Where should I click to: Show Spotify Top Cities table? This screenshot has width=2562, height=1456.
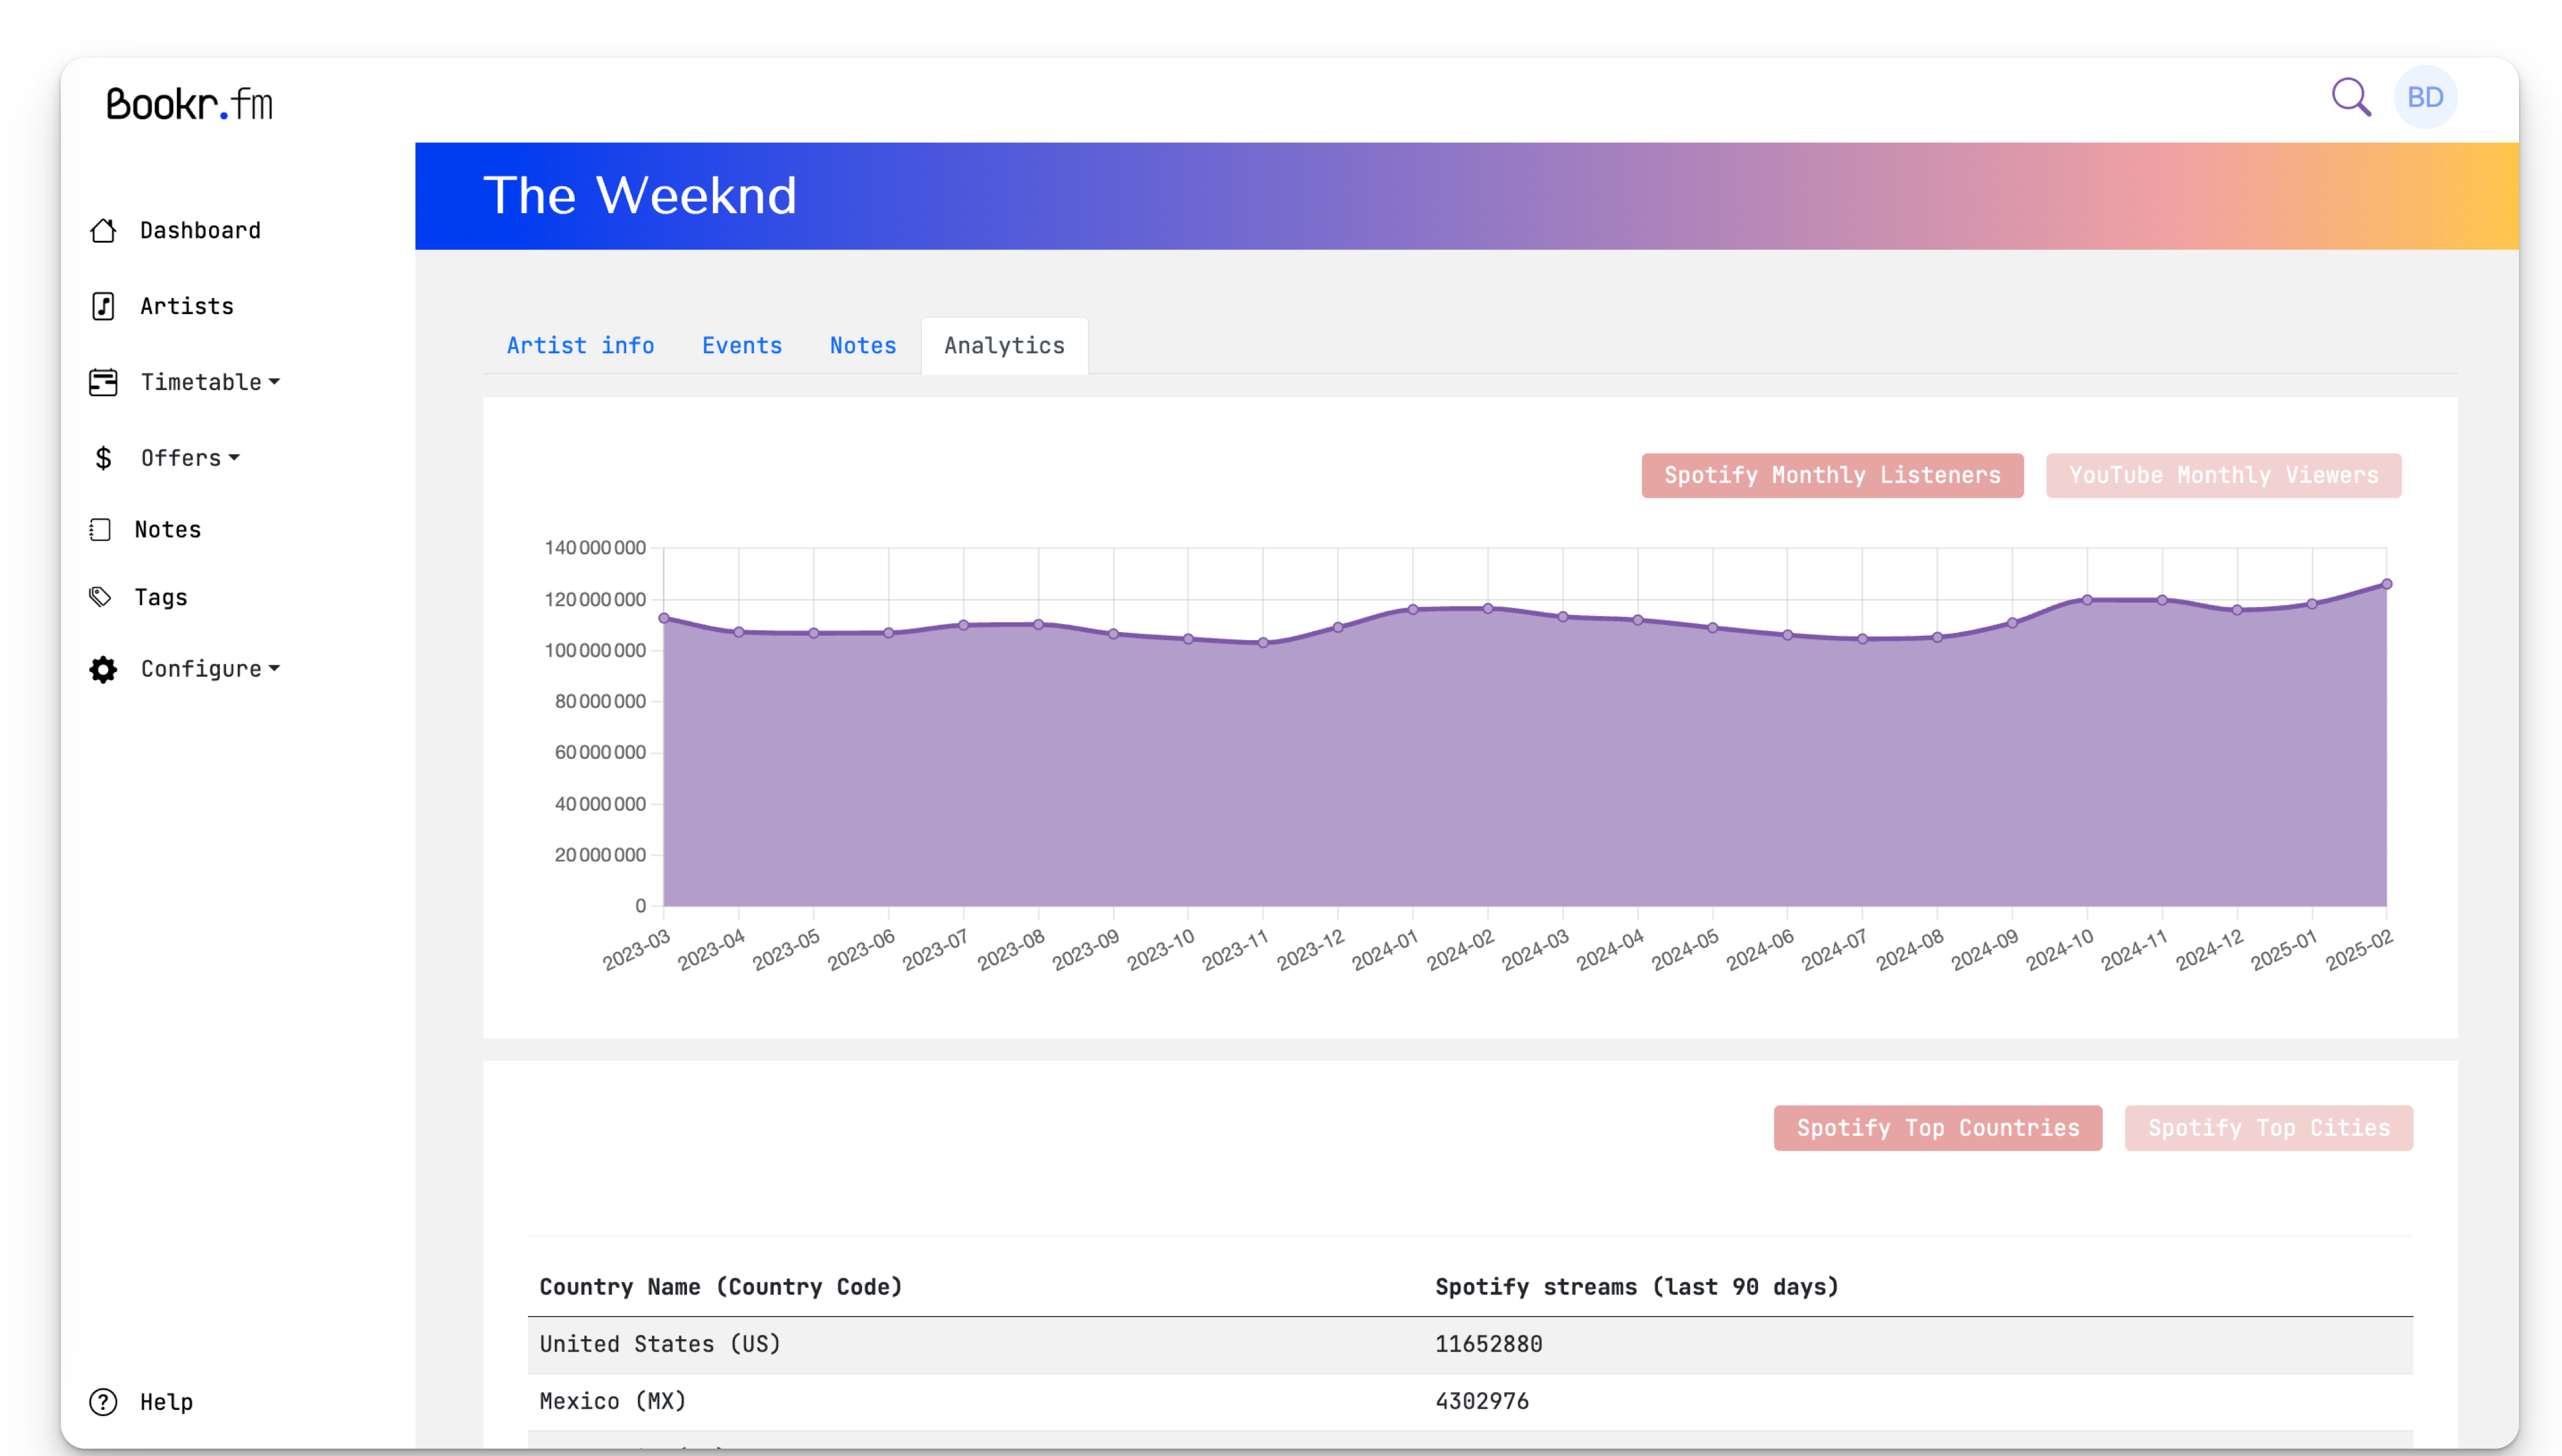pyautogui.click(x=2268, y=1128)
